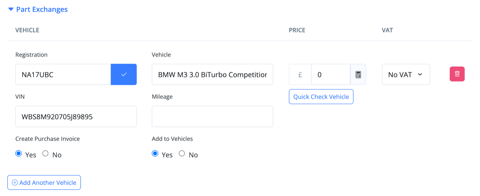480x196 pixels.
Task: Click the Vehicle description field
Action: coord(213,74)
